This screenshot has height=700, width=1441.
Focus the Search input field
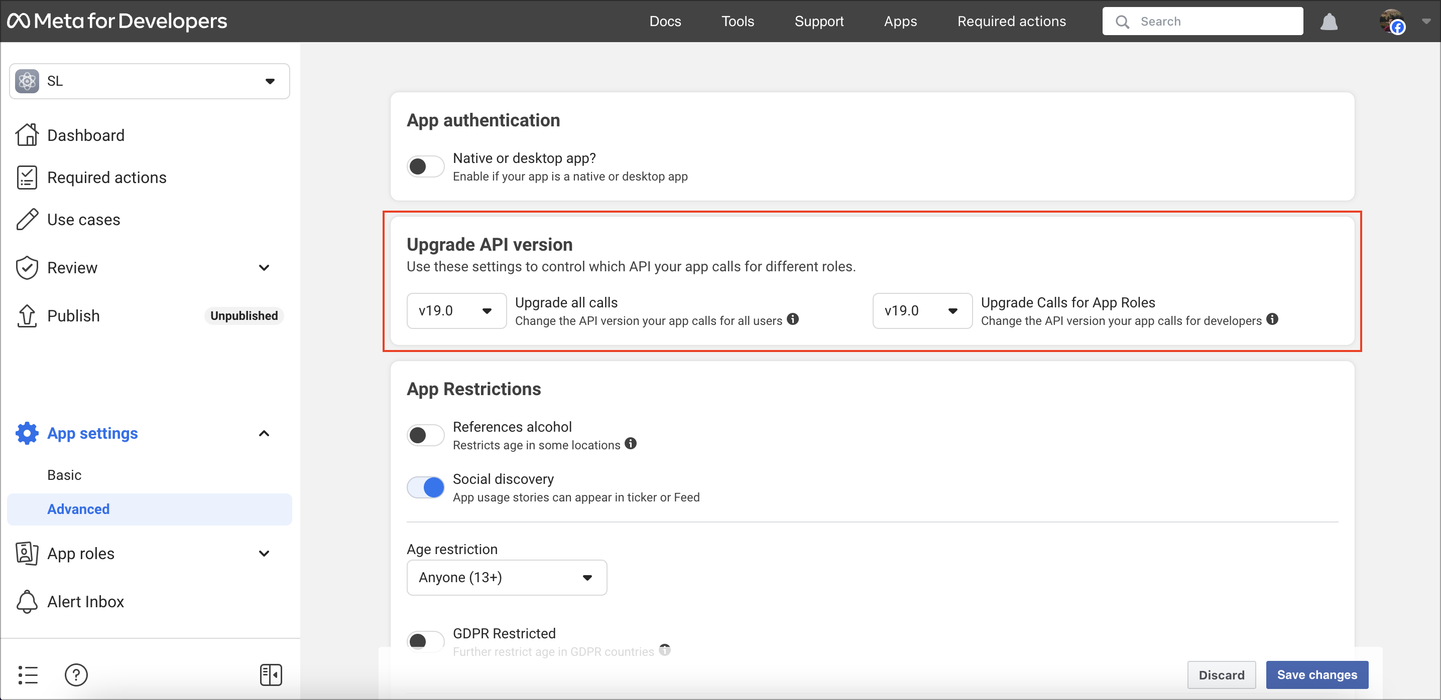(x=1203, y=21)
